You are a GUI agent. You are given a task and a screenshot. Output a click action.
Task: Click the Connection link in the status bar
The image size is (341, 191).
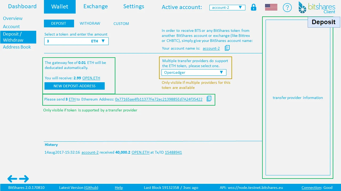312,188
